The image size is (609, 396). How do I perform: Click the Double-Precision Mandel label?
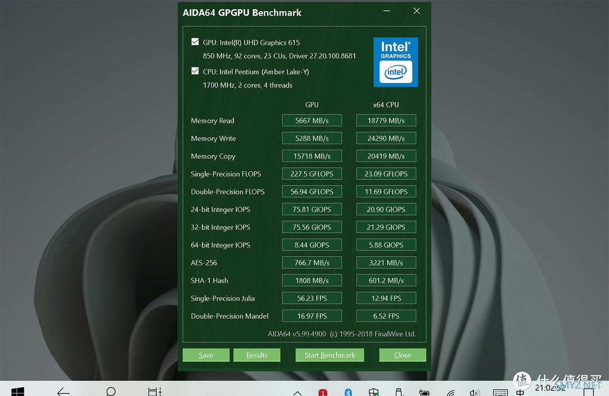230,316
